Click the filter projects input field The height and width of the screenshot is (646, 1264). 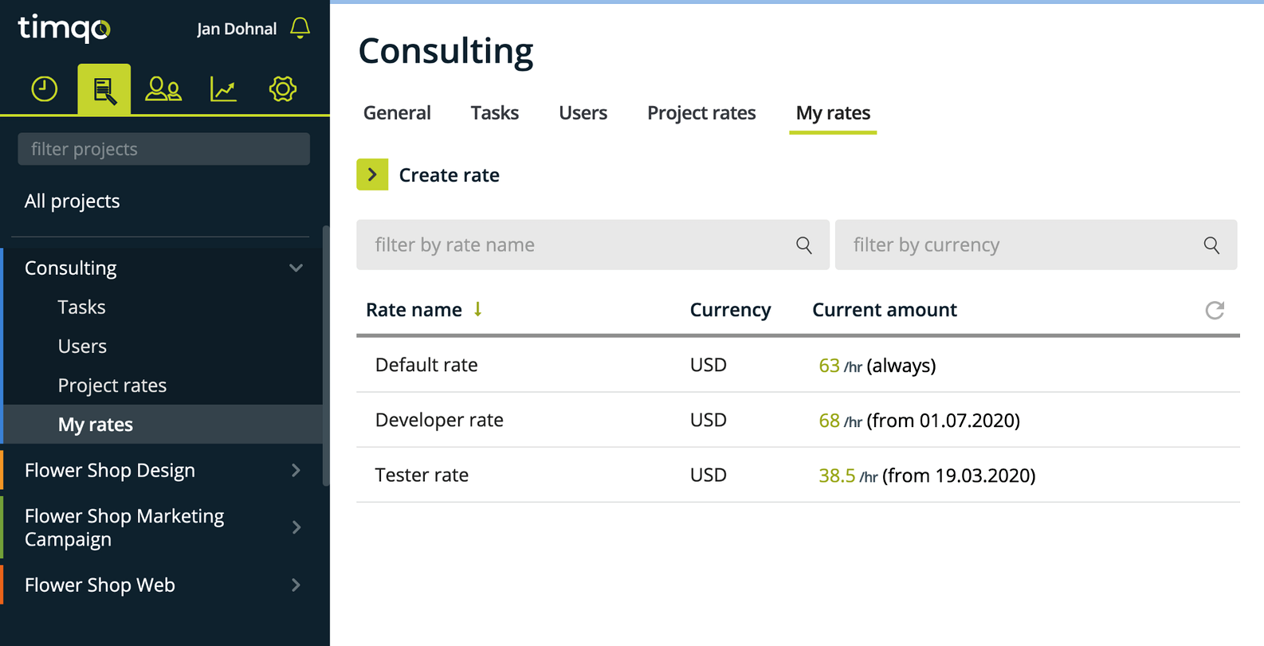pos(164,149)
